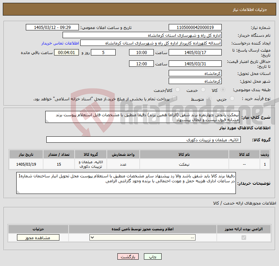Screen dimensions: 279x266
Task: Click the اطلاعات مجوزهای ارائه خدمت / کالا heading
Action: pos(244,203)
